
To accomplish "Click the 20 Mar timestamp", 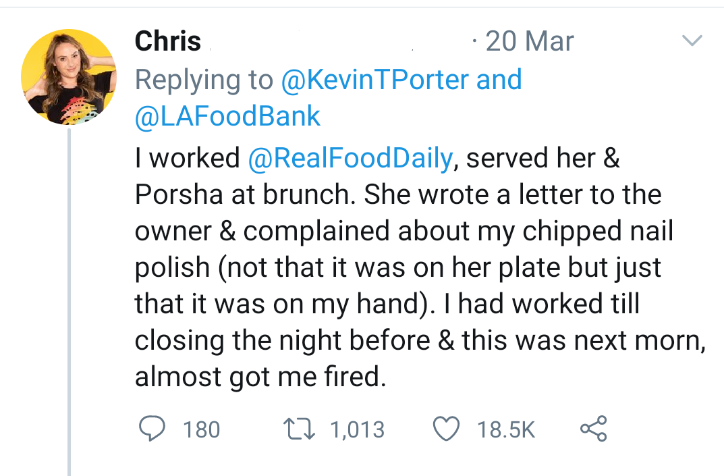I will pos(529,42).
